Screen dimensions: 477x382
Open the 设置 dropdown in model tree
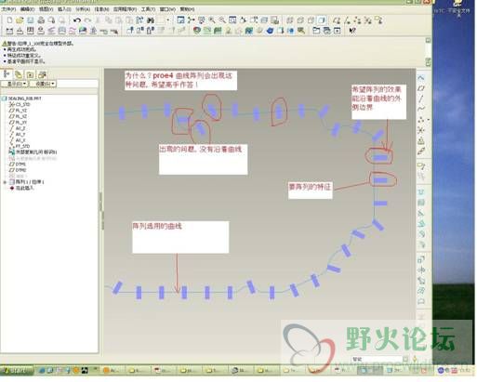pyautogui.click(x=43, y=84)
